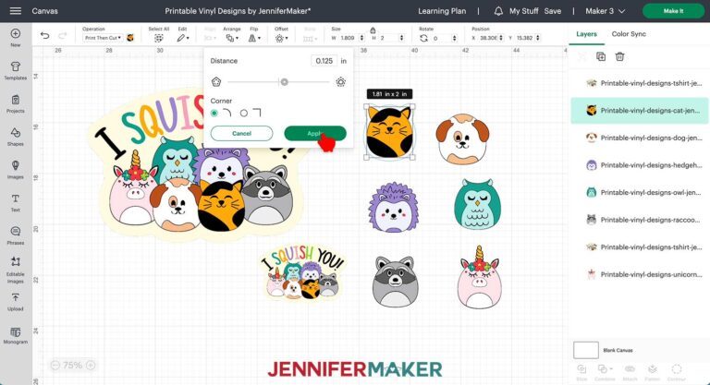Image resolution: width=710 pixels, height=385 pixels.
Task: Click the minimum offset icon
Action: 216,82
